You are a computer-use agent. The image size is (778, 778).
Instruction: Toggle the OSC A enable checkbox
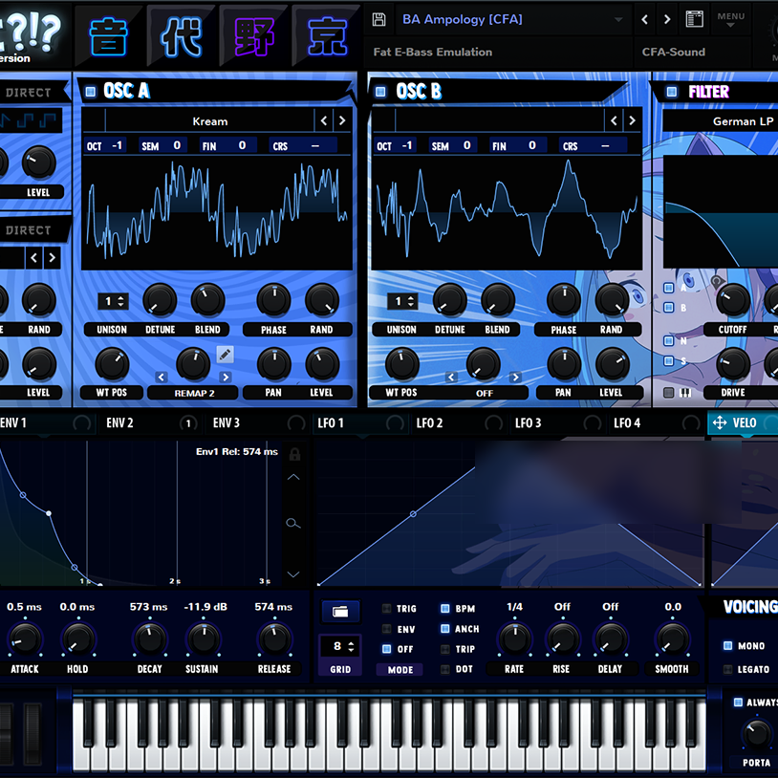pyautogui.click(x=91, y=92)
